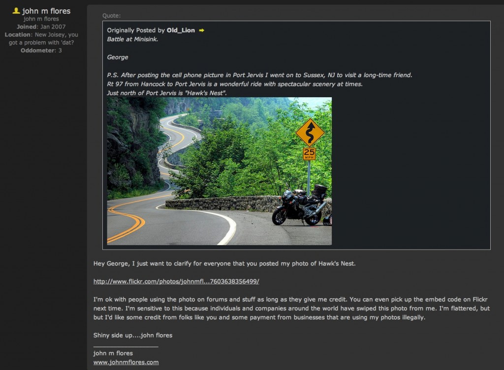Follow the flickr.com photos link

point(176,282)
